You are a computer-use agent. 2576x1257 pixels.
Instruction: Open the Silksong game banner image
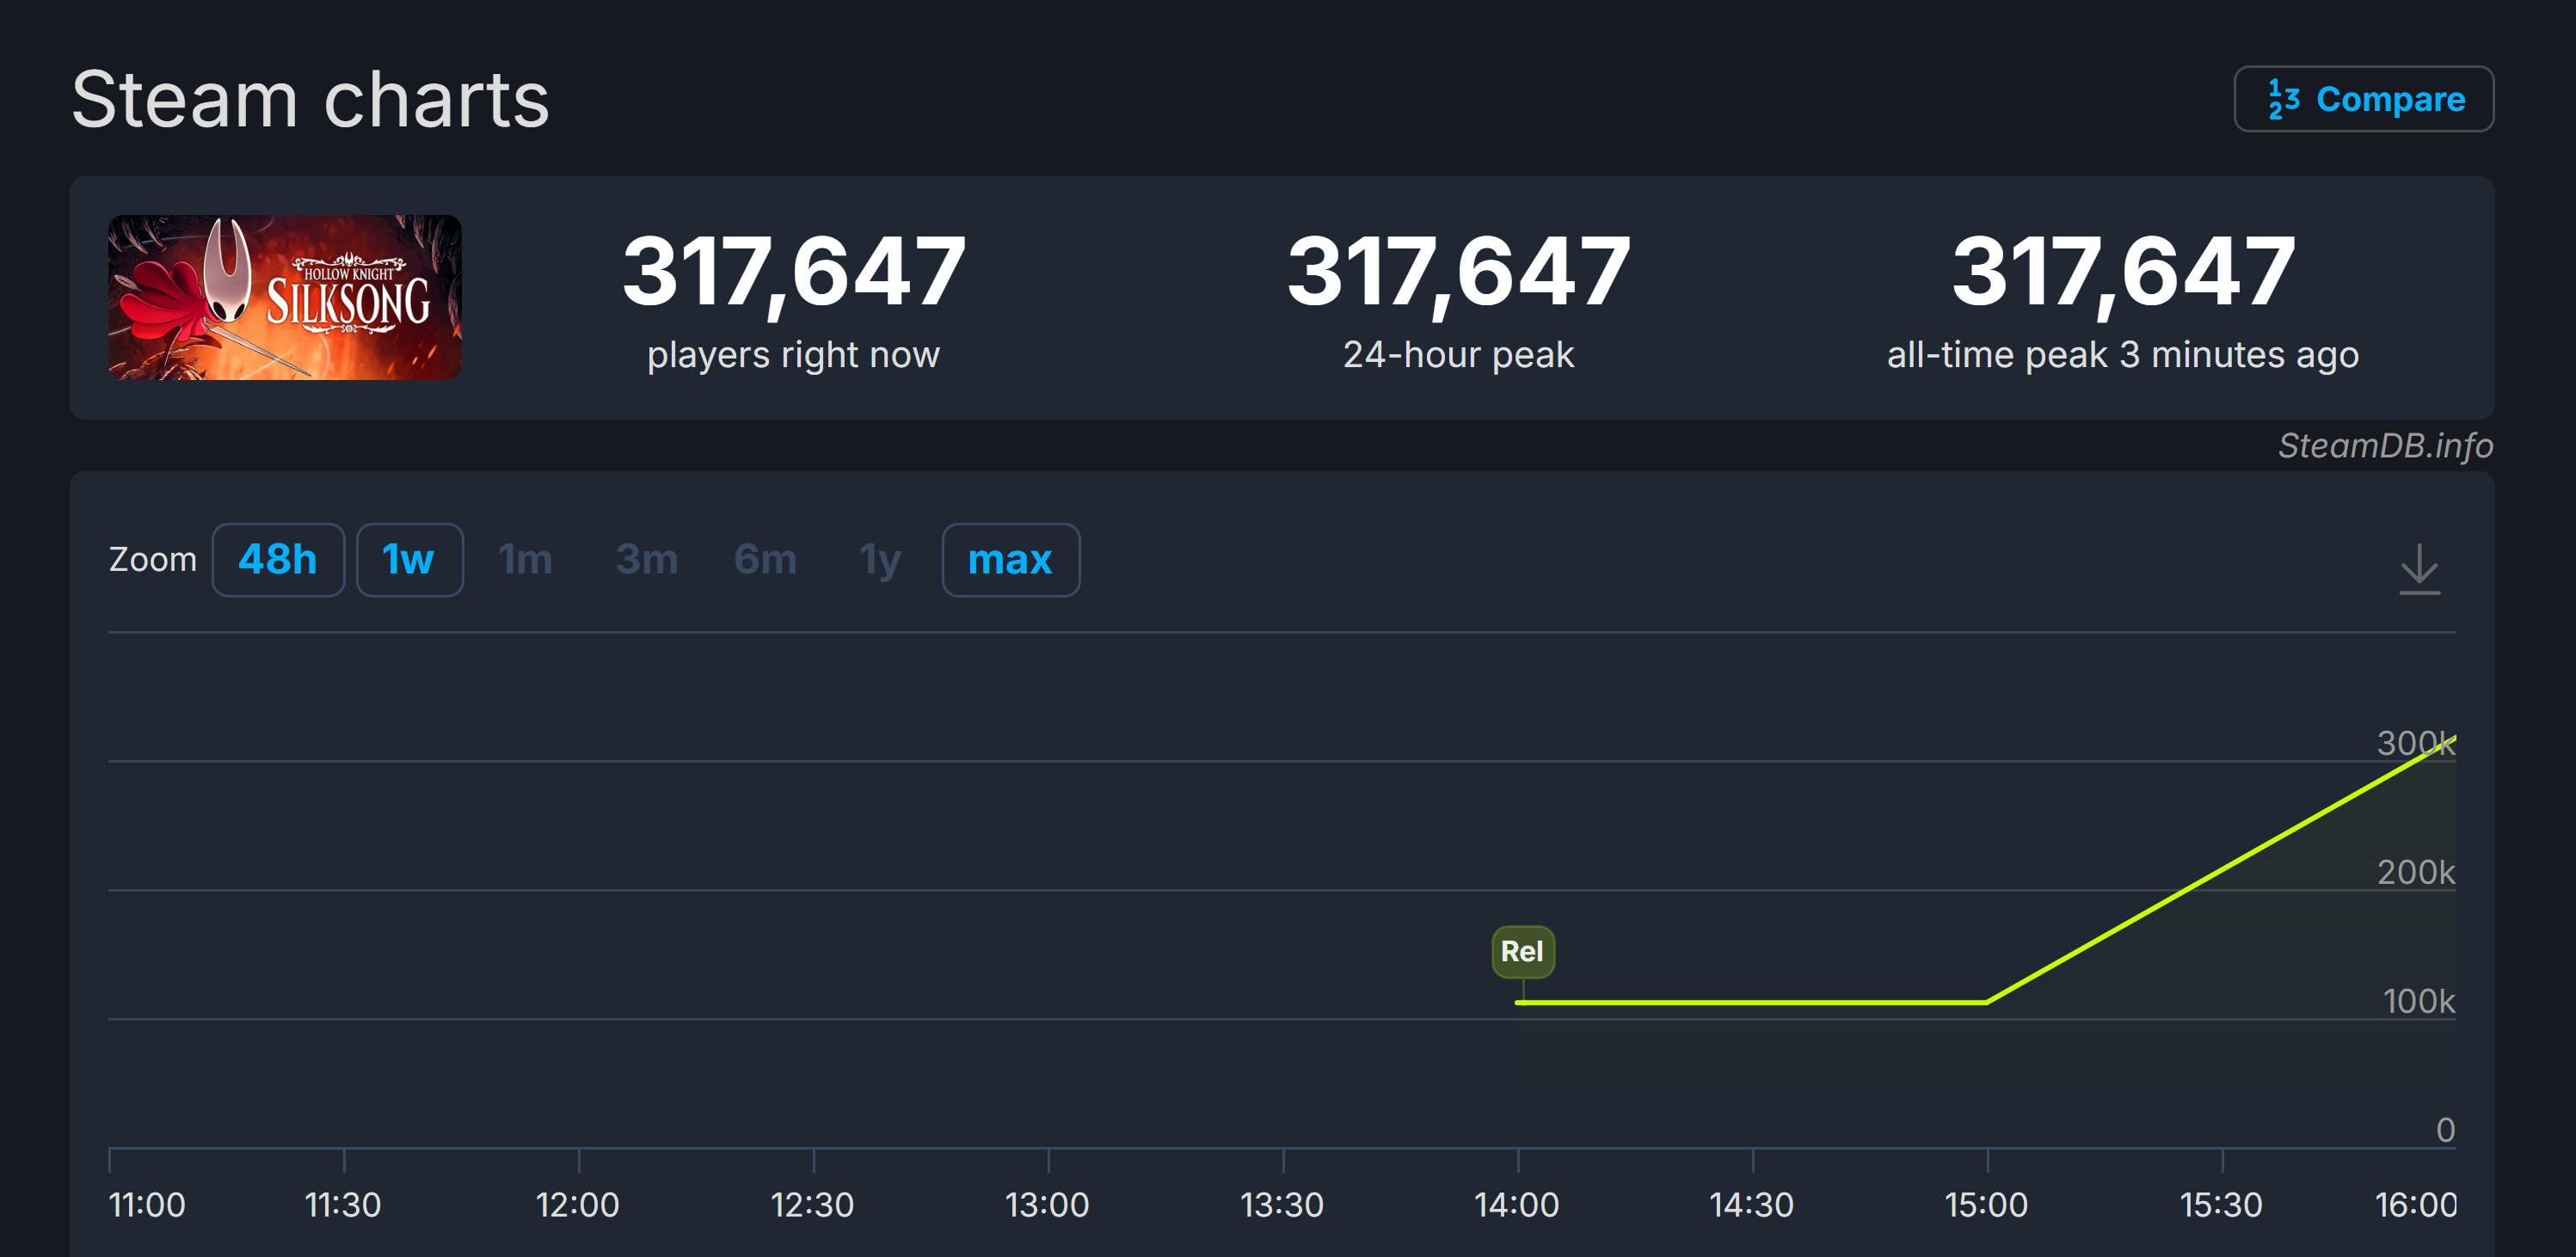point(285,297)
